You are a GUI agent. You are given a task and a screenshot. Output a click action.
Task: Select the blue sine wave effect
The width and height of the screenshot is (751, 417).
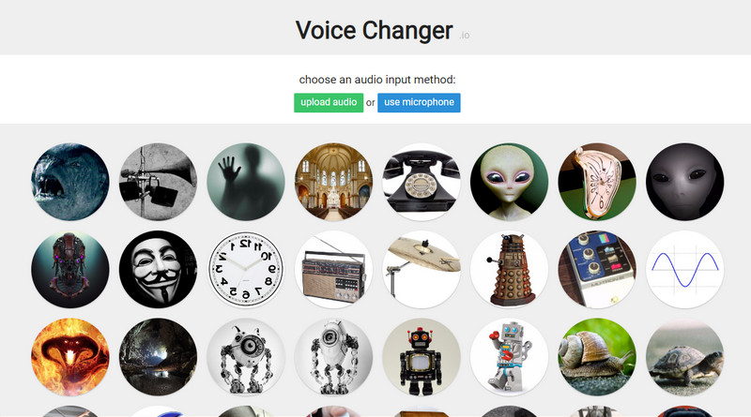pos(685,269)
